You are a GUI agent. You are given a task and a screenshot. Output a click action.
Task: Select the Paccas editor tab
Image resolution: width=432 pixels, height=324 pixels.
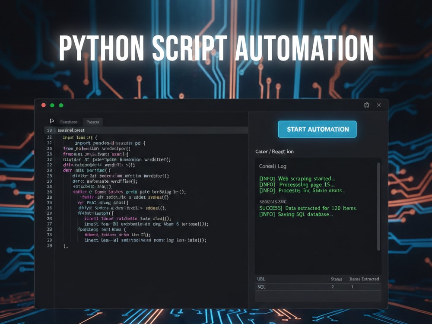pos(92,122)
